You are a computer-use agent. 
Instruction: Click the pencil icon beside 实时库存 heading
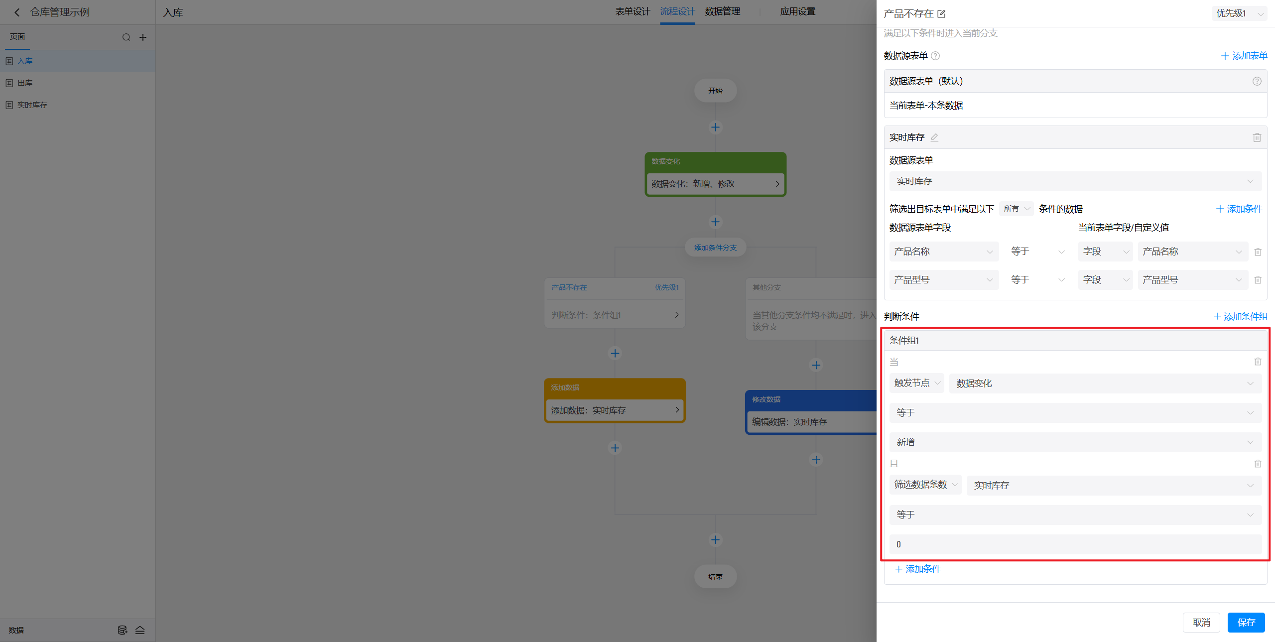tap(934, 137)
